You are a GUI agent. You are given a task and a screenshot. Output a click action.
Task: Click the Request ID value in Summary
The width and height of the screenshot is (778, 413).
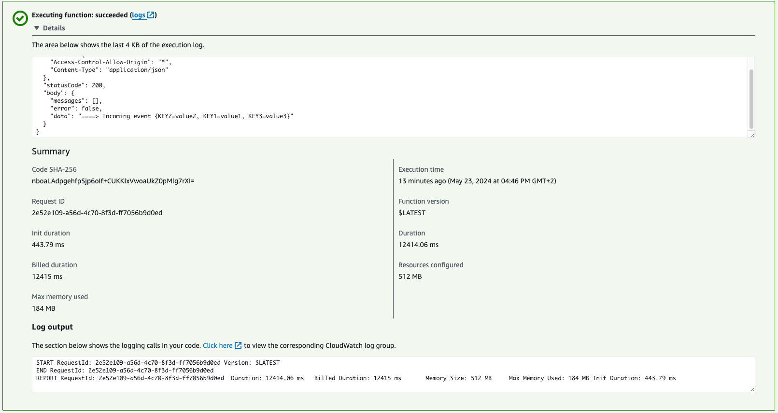97,213
